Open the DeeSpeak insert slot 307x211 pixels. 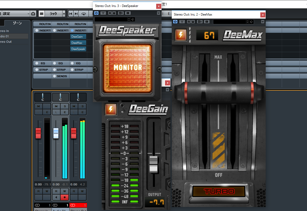pos(78,49)
